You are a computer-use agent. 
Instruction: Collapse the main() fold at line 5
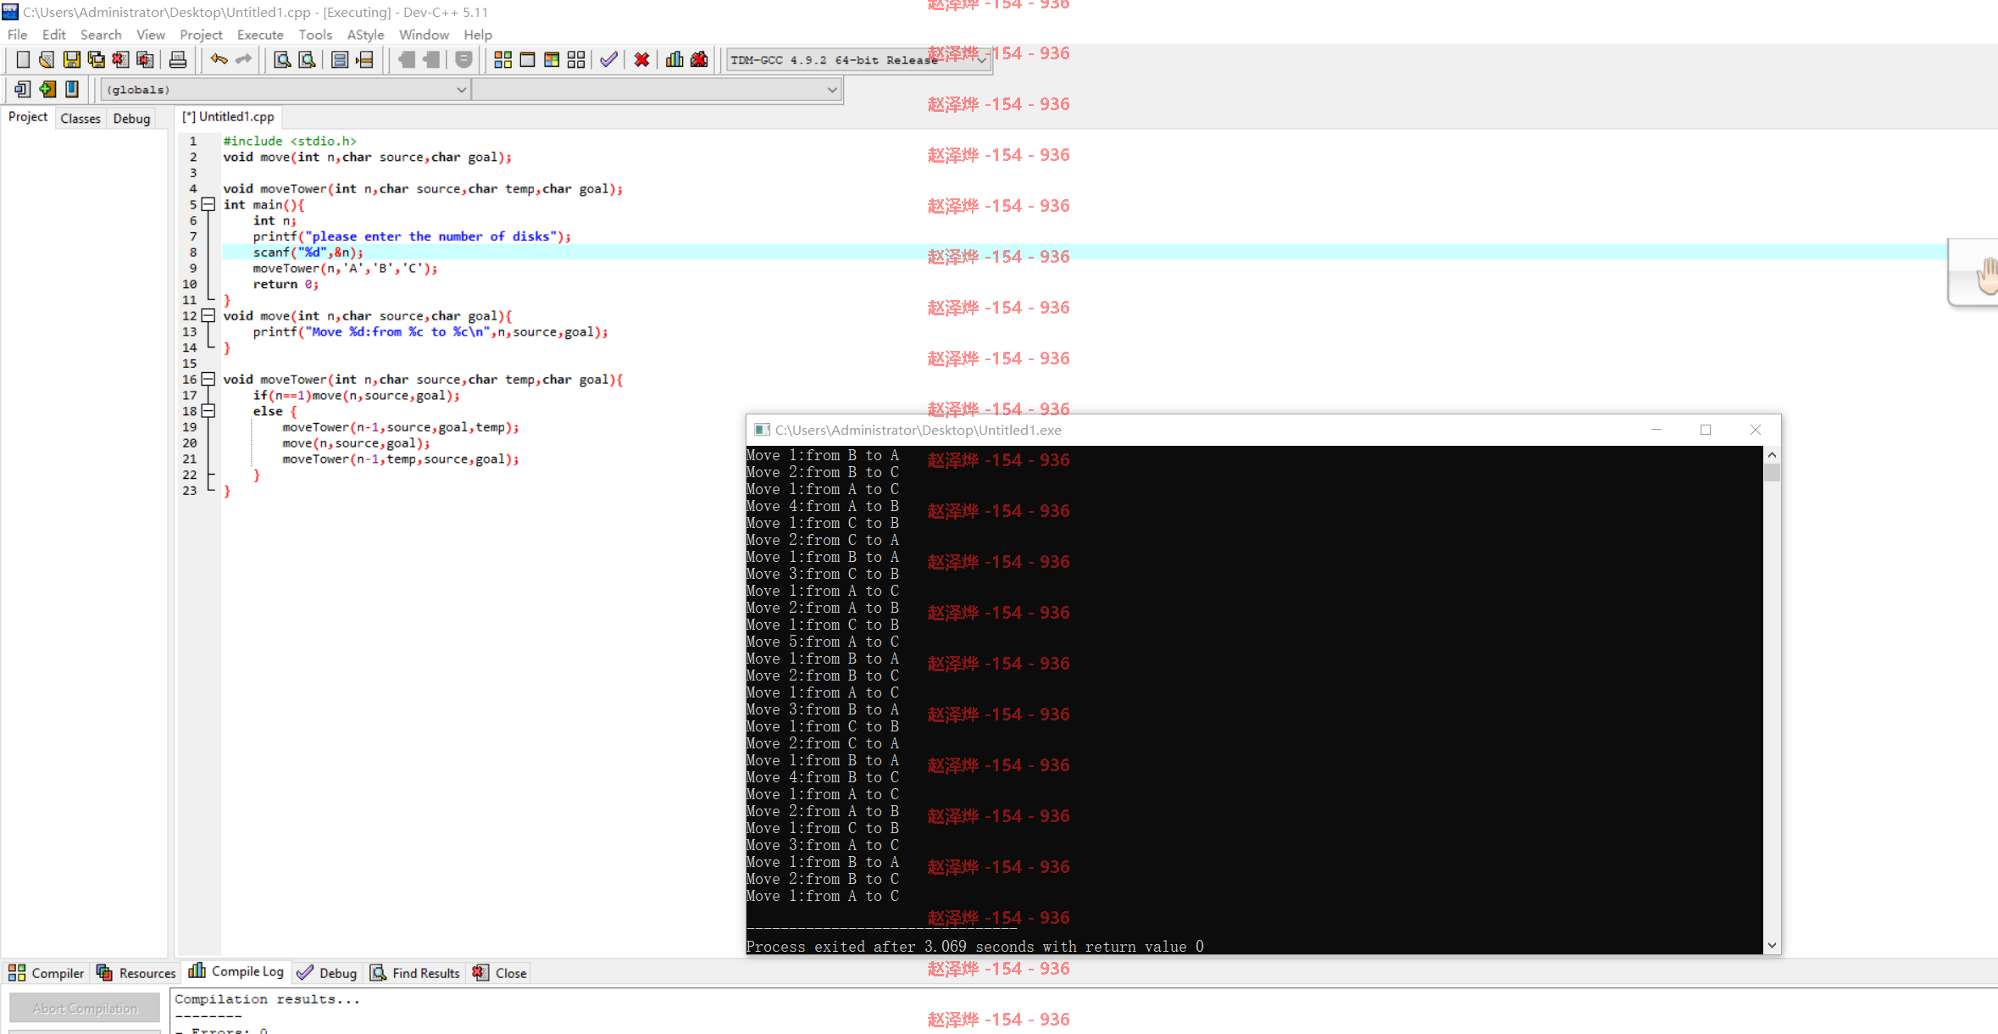pos(208,204)
